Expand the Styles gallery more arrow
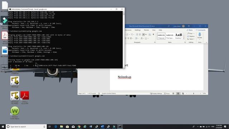 click(x=184, y=38)
